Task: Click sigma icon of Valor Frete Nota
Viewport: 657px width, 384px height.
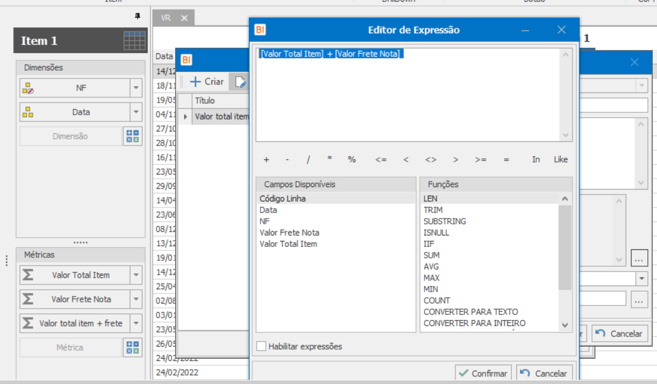Action: pyautogui.click(x=28, y=299)
